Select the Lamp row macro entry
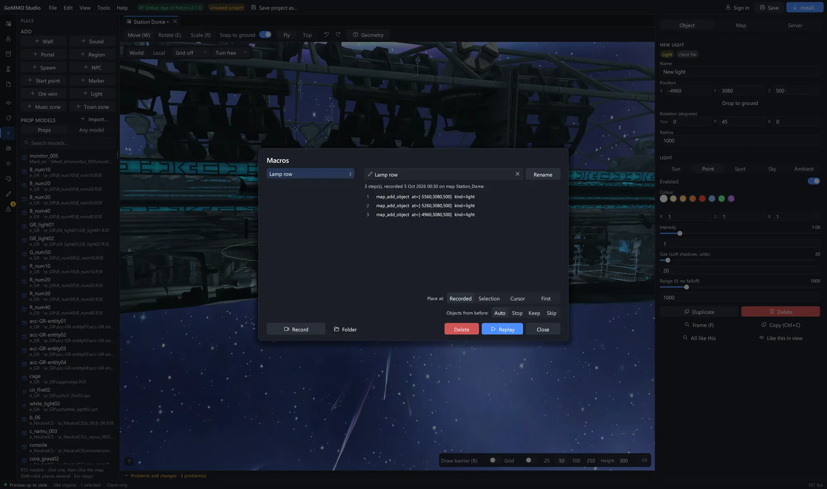 pos(310,174)
